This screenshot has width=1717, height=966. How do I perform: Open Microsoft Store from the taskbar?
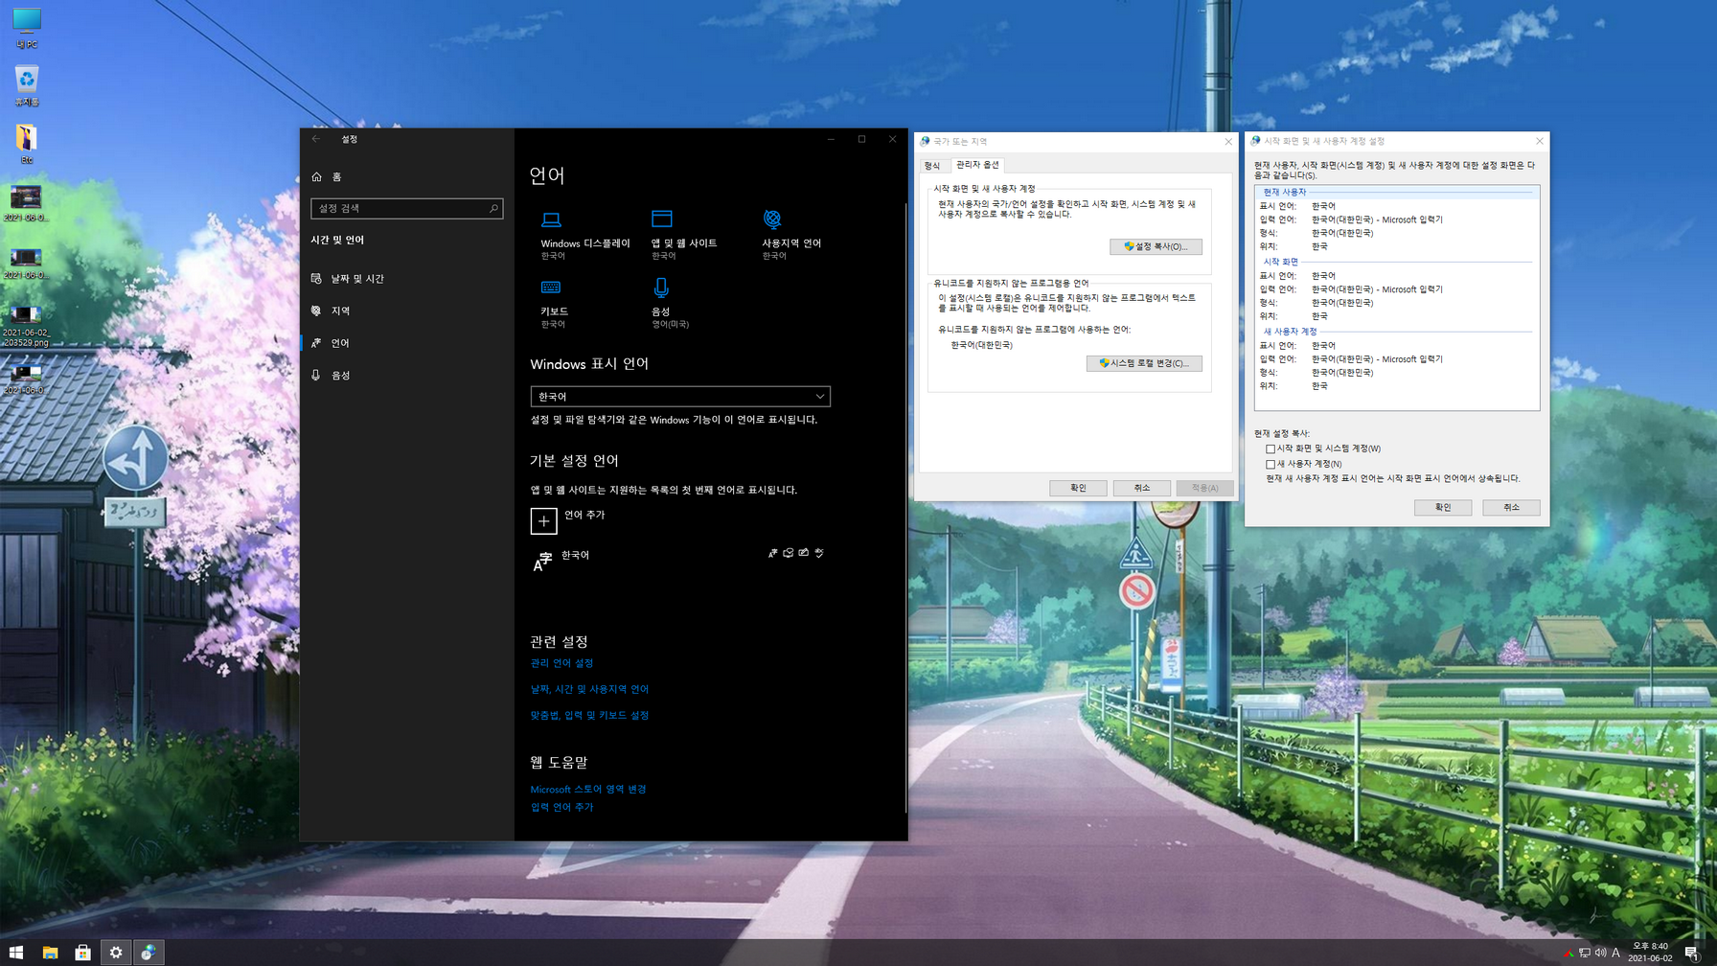[82, 953]
